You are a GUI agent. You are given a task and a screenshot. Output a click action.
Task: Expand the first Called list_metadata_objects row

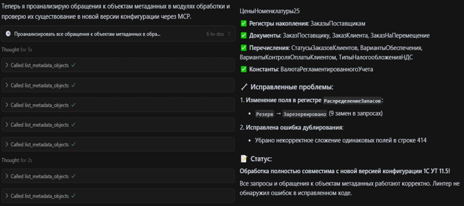(7, 65)
